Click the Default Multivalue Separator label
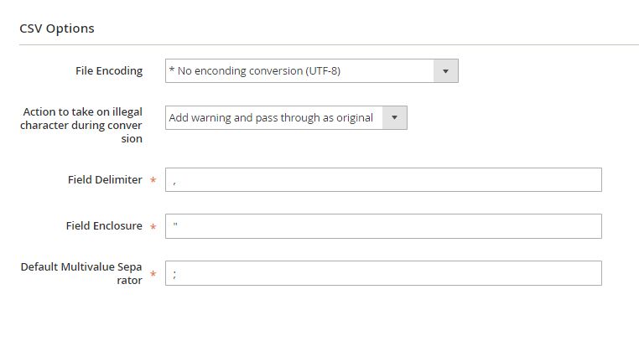639x341 pixels. click(x=81, y=273)
